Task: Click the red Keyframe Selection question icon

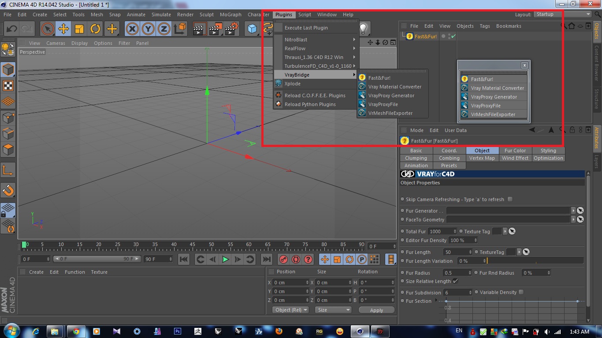Action: 308,259
